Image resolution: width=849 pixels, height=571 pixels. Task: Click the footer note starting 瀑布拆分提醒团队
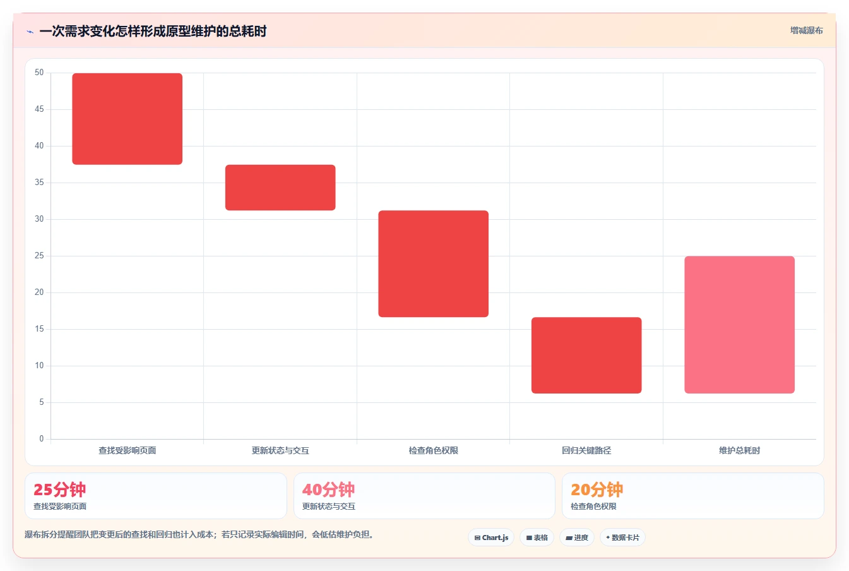pos(201,534)
